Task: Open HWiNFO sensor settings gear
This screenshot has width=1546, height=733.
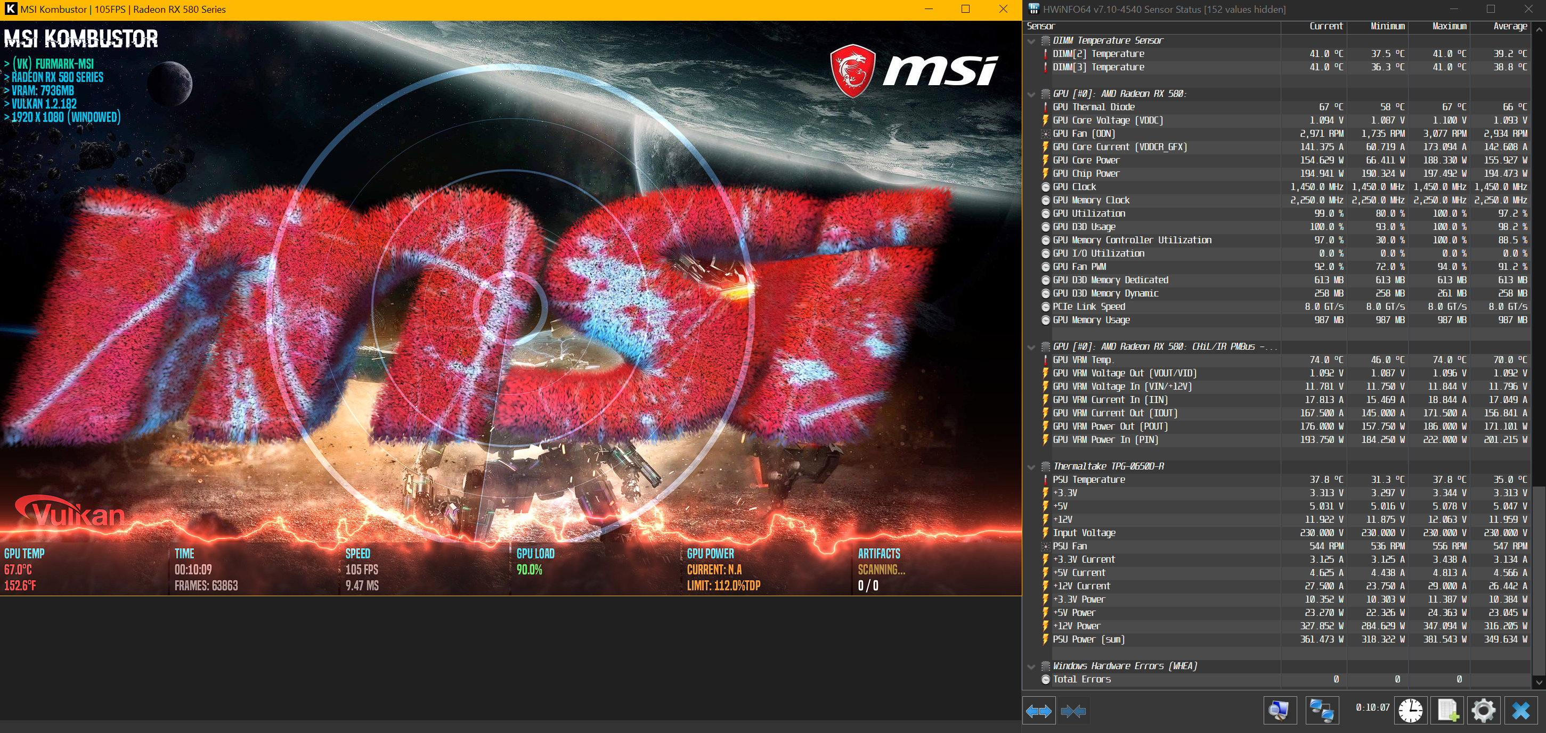Action: click(1484, 711)
